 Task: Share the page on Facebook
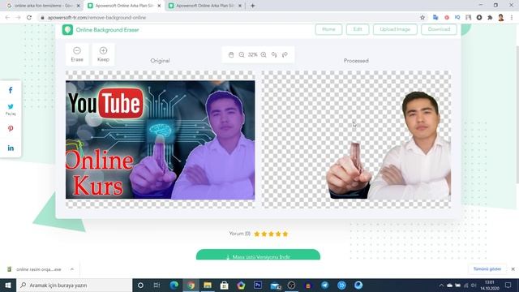11,90
